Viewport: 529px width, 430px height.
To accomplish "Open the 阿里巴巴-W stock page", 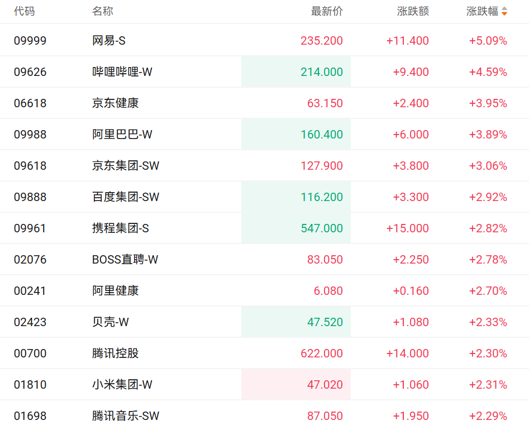I will point(122,135).
